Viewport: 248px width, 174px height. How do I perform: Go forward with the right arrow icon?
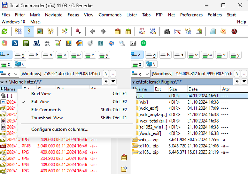(x=103, y=31)
